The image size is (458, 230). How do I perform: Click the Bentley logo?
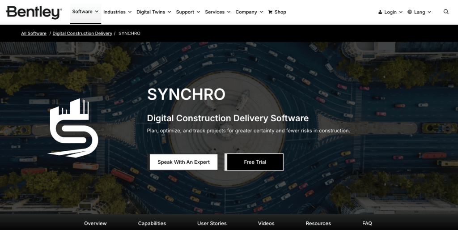(34, 12)
